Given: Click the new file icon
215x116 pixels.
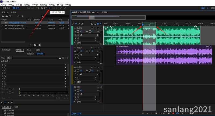Looking at the screenshot, I should (10, 16).
